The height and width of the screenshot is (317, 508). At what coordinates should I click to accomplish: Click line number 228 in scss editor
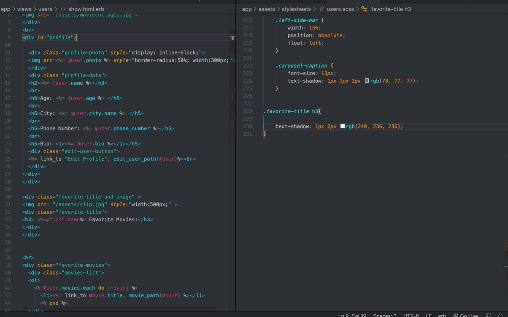(248, 111)
